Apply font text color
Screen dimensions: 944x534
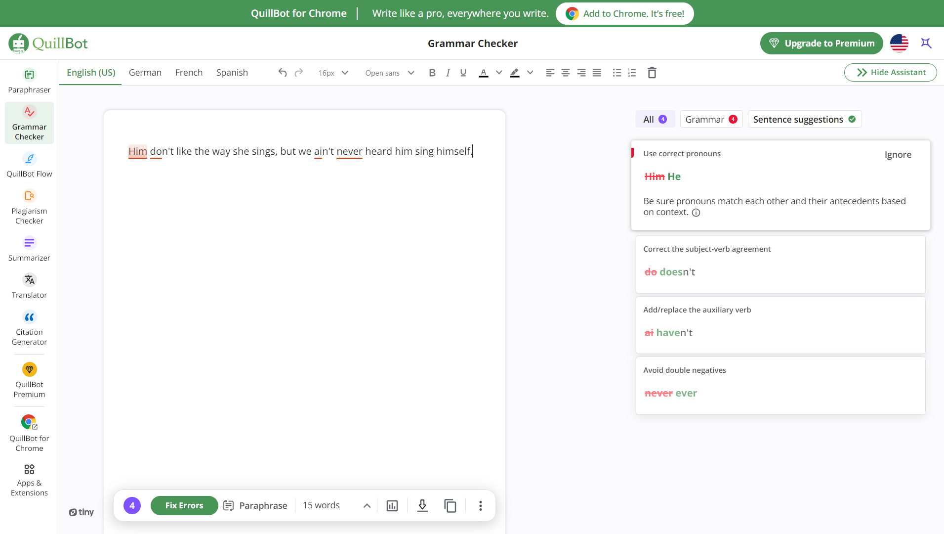pyautogui.click(x=484, y=73)
